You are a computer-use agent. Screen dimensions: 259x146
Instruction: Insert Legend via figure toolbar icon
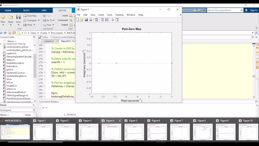click(x=107, y=20)
